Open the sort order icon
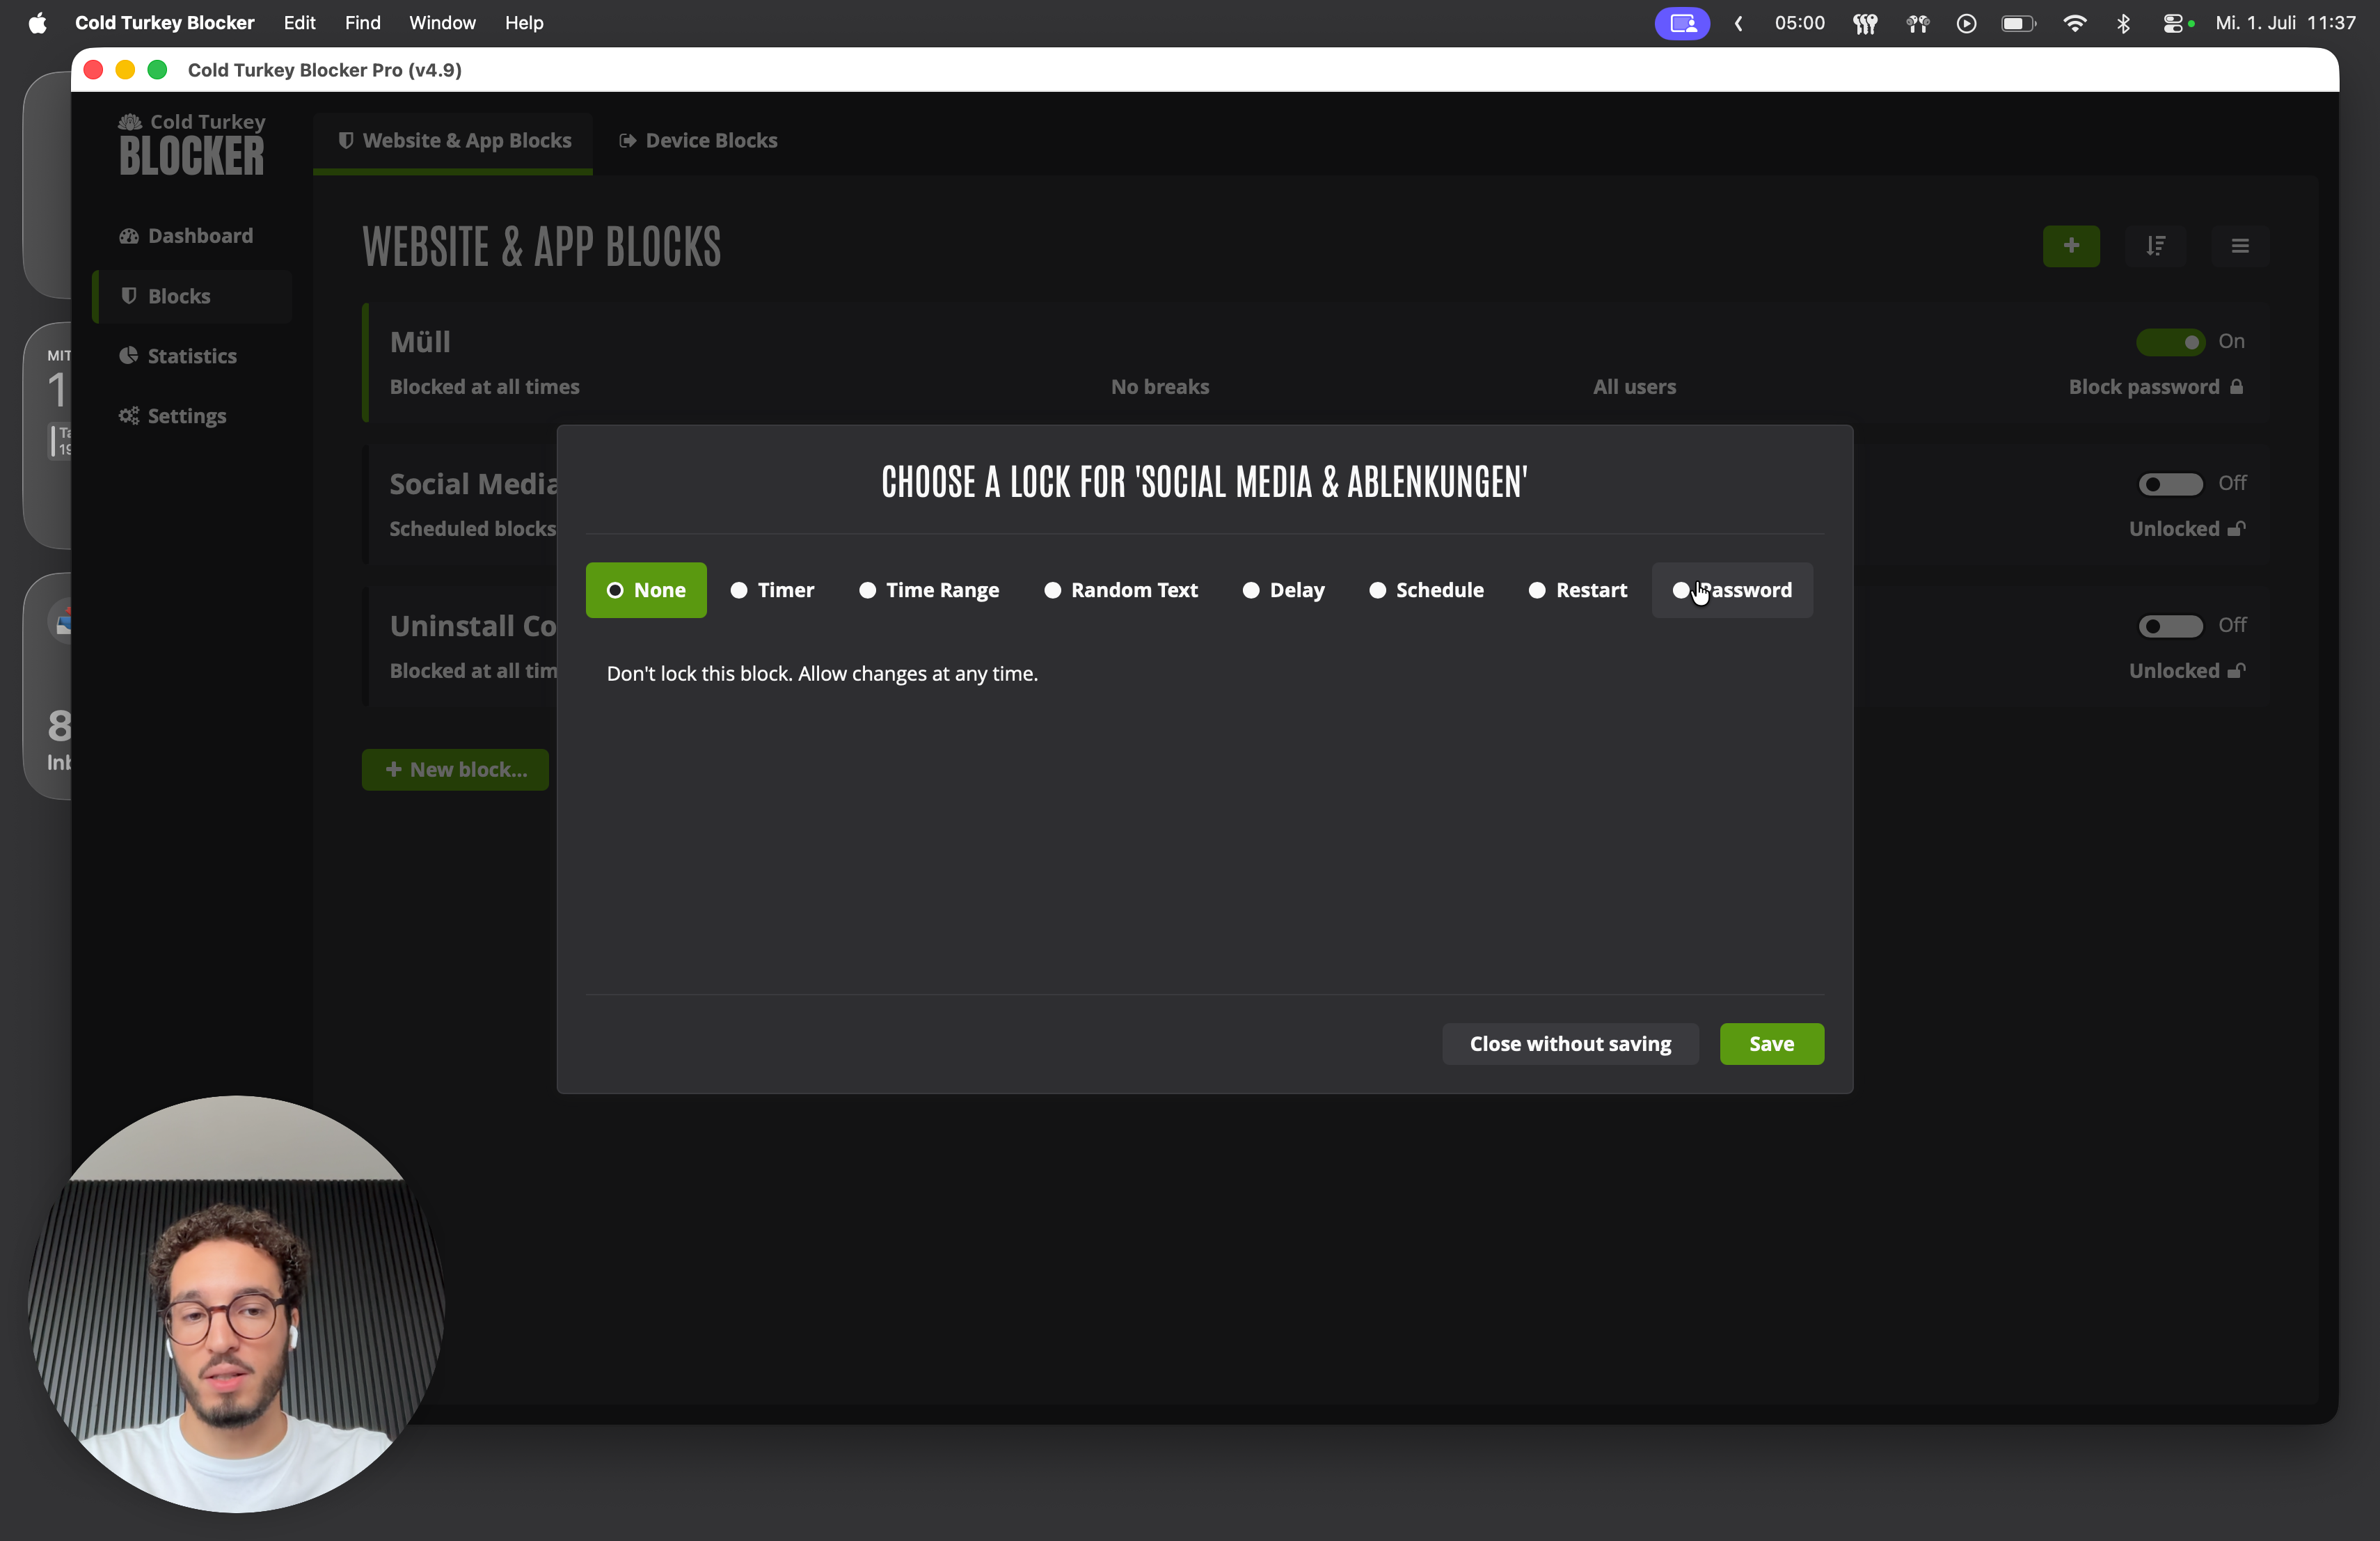 [x=2155, y=246]
